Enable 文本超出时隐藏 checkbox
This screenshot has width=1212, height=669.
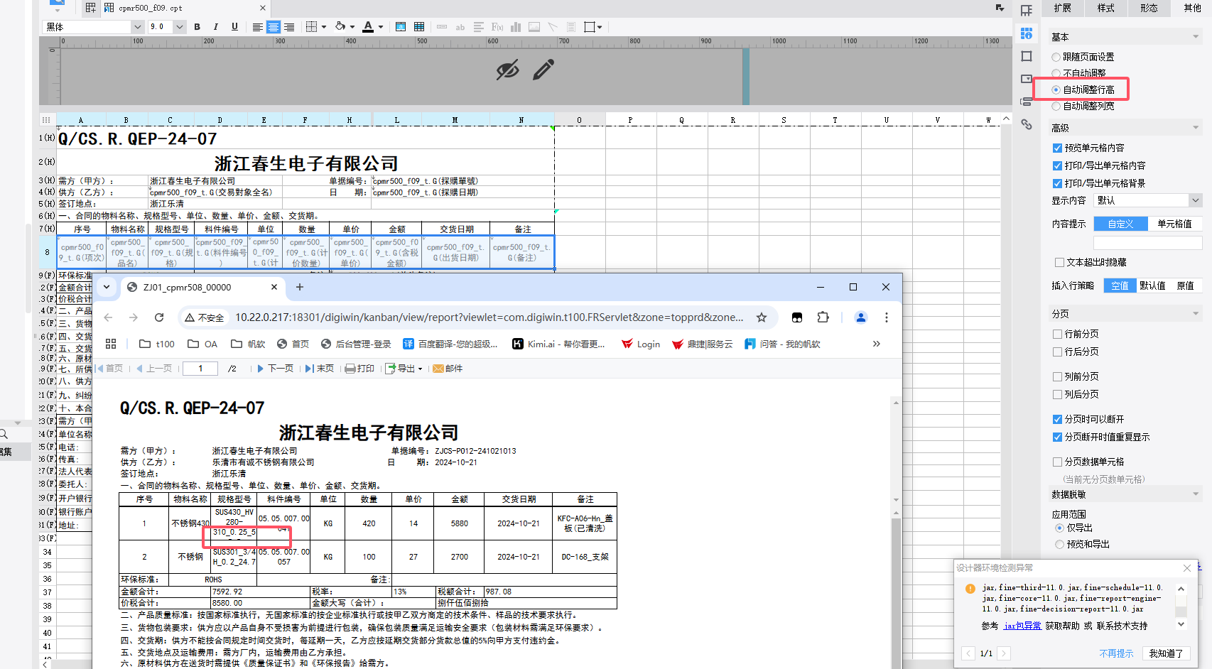point(1059,262)
